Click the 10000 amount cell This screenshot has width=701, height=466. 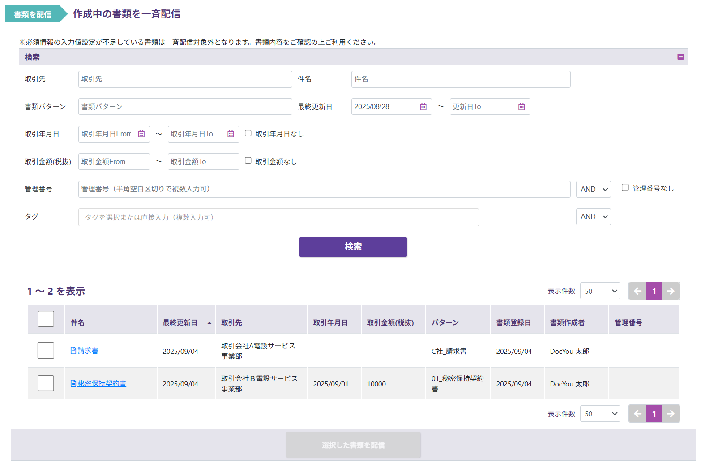(393, 383)
